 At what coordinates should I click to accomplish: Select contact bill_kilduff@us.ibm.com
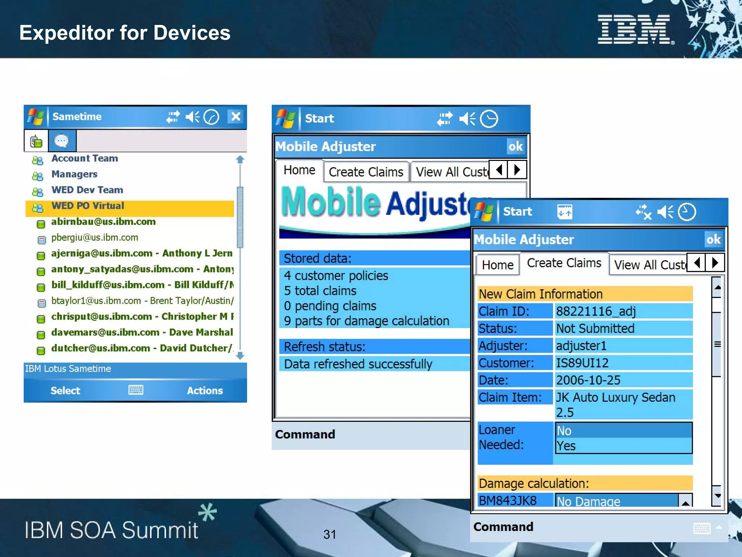click(142, 285)
